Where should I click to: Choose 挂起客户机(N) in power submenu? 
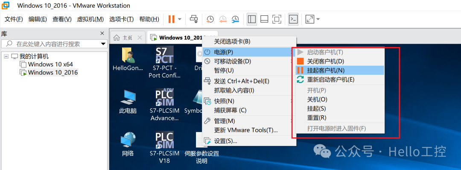click(x=340, y=70)
